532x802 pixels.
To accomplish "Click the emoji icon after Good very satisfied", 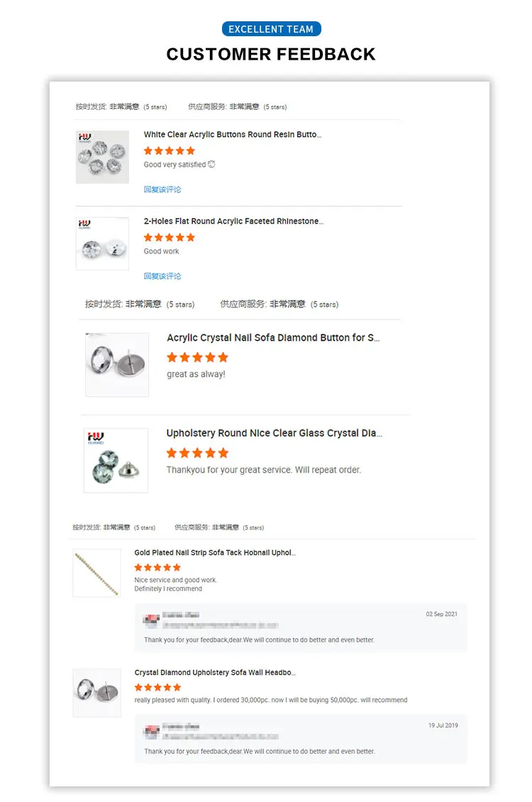I will tap(211, 164).
